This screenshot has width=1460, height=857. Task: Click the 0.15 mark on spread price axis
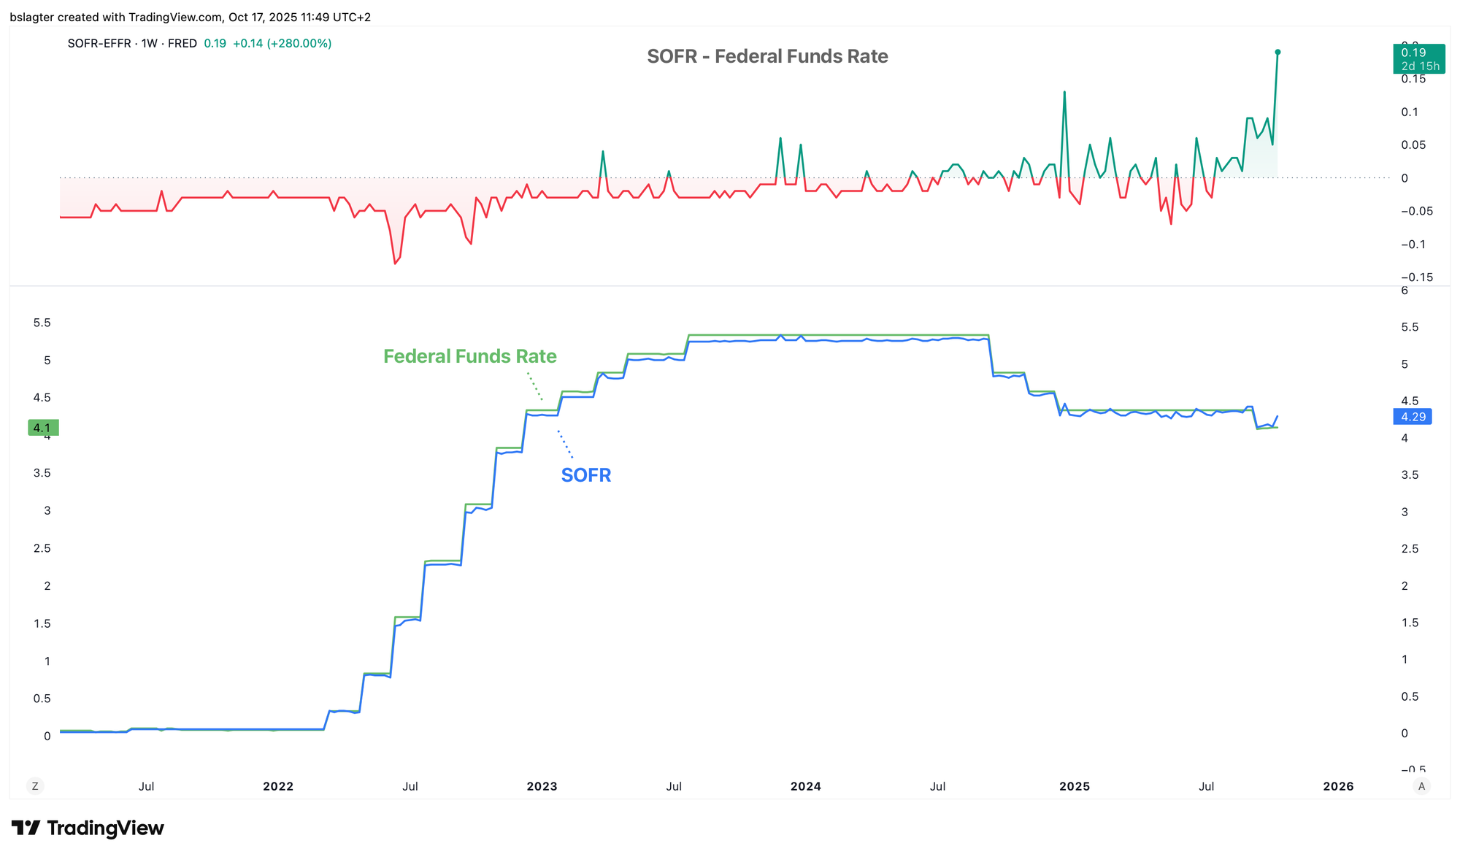1414,79
